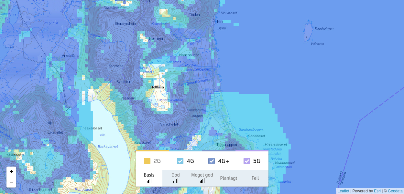Select the Feil tab
404x194 pixels.
(x=255, y=178)
